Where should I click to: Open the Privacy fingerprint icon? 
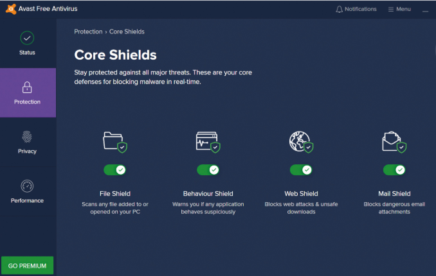[x=27, y=137]
